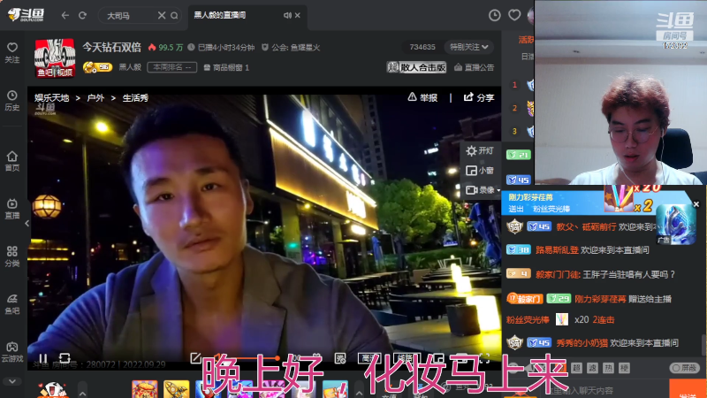The image size is (707, 398).
Task: Open the 户外 breadcrumb
Action: (x=95, y=98)
